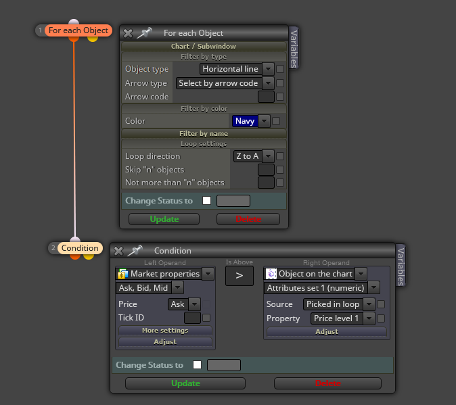Click the Tick ID input field

[192, 318]
